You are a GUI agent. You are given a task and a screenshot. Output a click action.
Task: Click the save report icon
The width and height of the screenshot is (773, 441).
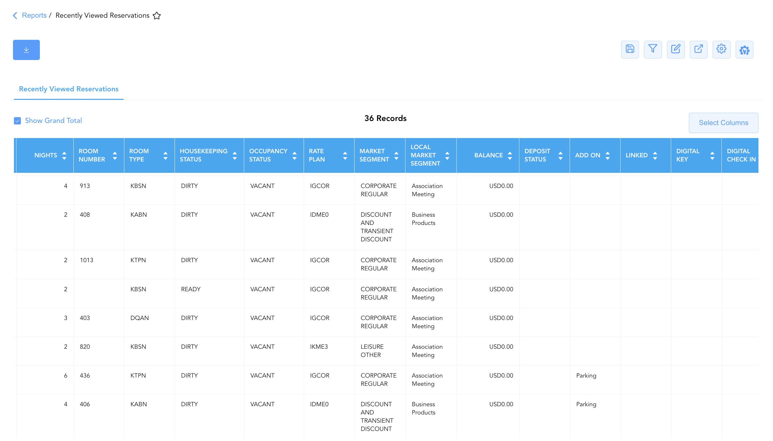coord(630,49)
